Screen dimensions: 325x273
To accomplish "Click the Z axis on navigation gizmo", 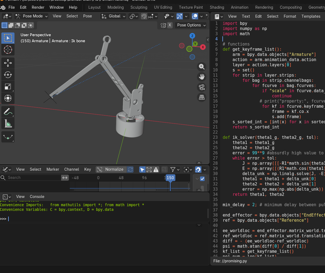I will [192, 36].
